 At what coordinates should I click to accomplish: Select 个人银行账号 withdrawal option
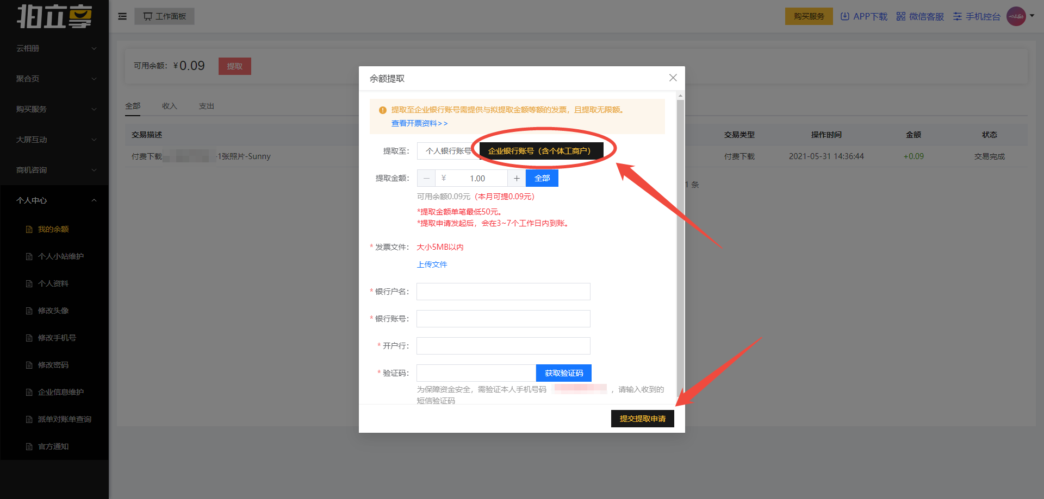click(448, 151)
